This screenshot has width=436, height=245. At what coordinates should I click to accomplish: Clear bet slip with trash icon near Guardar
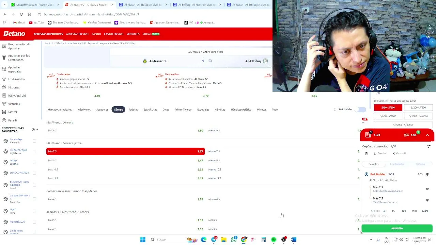point(367,153)
